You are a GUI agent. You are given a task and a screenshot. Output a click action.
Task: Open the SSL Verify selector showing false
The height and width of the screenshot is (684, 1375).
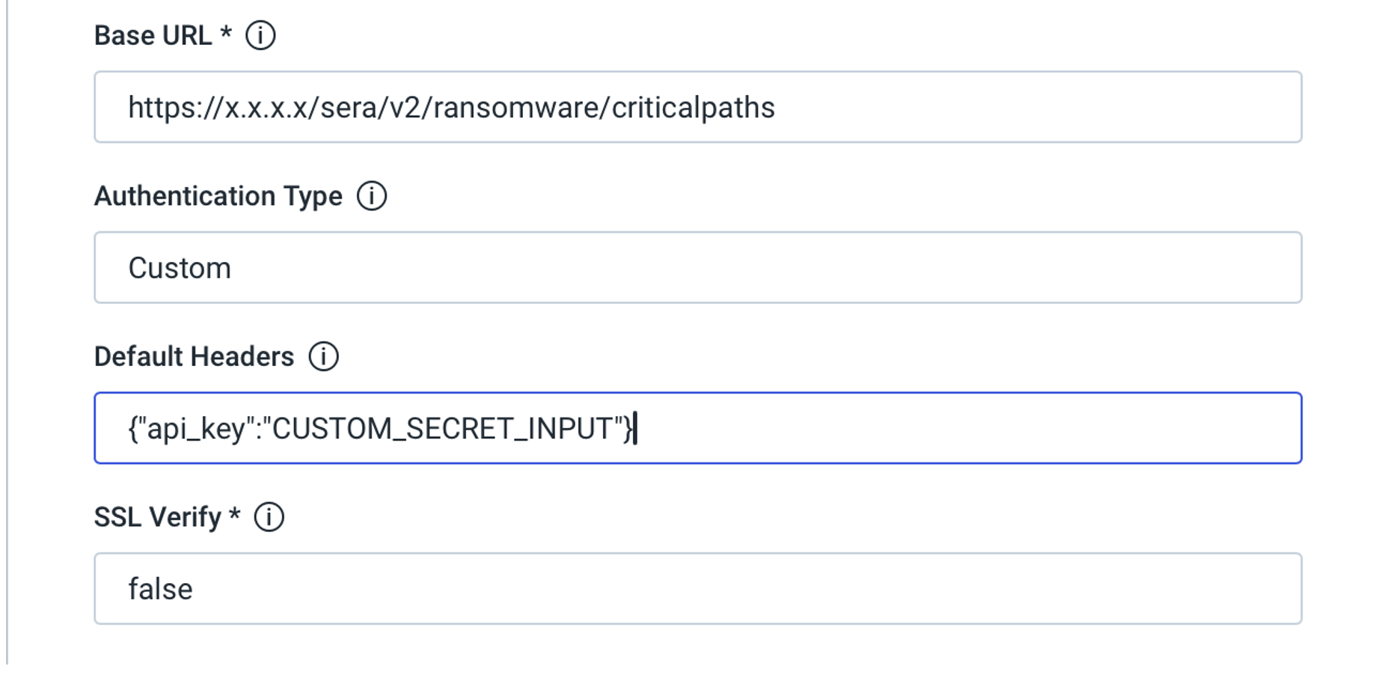[x=697, y=587]
